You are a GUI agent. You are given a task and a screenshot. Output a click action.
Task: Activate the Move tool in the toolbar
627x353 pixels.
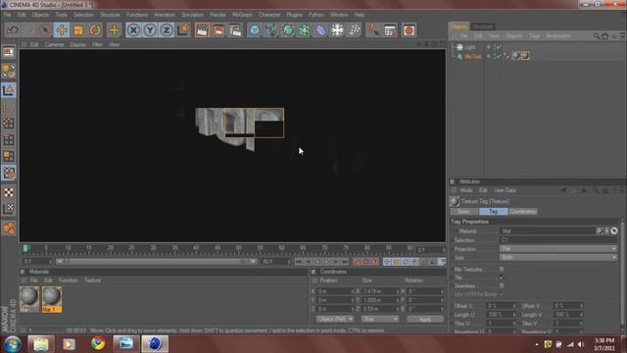[x=62, y=30]
